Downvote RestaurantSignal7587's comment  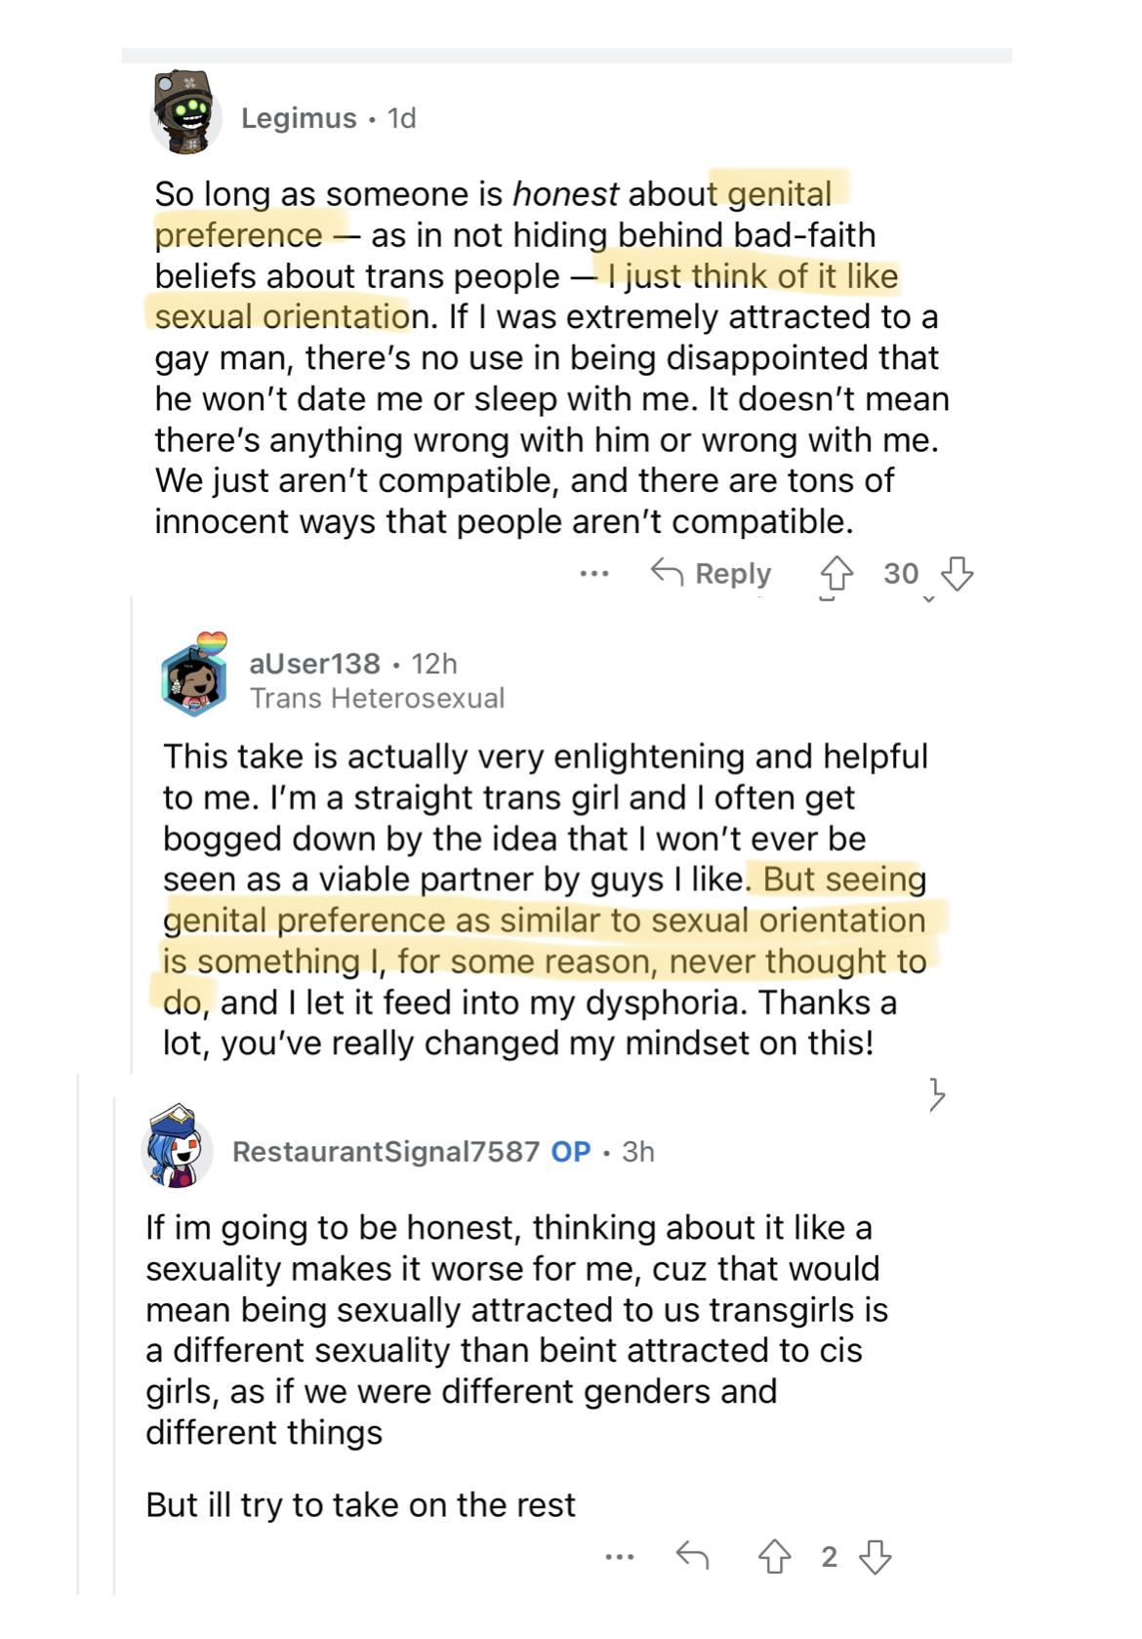875,1556
